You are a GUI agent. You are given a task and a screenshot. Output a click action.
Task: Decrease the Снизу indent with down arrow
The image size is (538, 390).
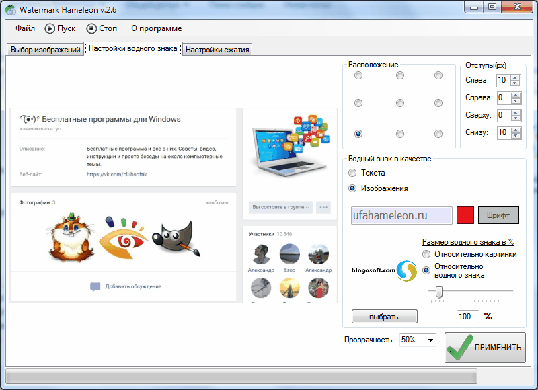[516, 135]
